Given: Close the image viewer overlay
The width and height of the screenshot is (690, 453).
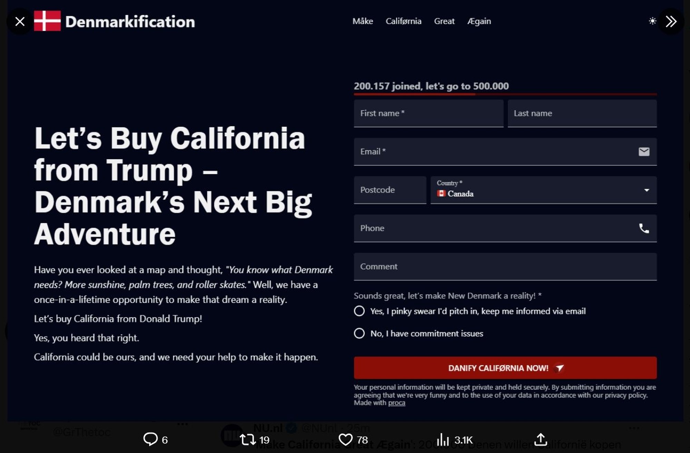Looking at the screenshot, I should point(20,21).
